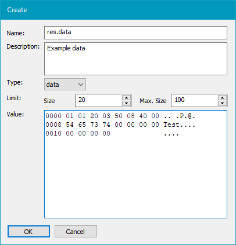Click the Value: label
The image size is (236, 245).
pos(15,114)
